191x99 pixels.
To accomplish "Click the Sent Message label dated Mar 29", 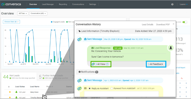I will [x=94, y=39].
